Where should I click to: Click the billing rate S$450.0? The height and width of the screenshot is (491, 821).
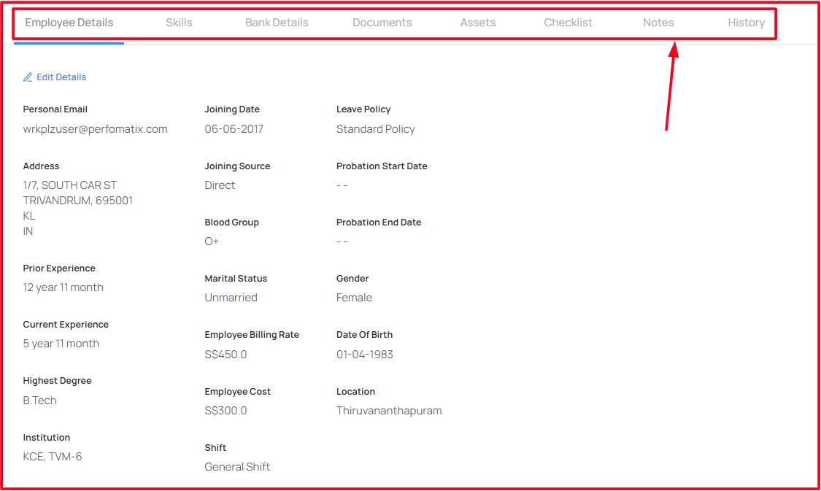point(226,355)
